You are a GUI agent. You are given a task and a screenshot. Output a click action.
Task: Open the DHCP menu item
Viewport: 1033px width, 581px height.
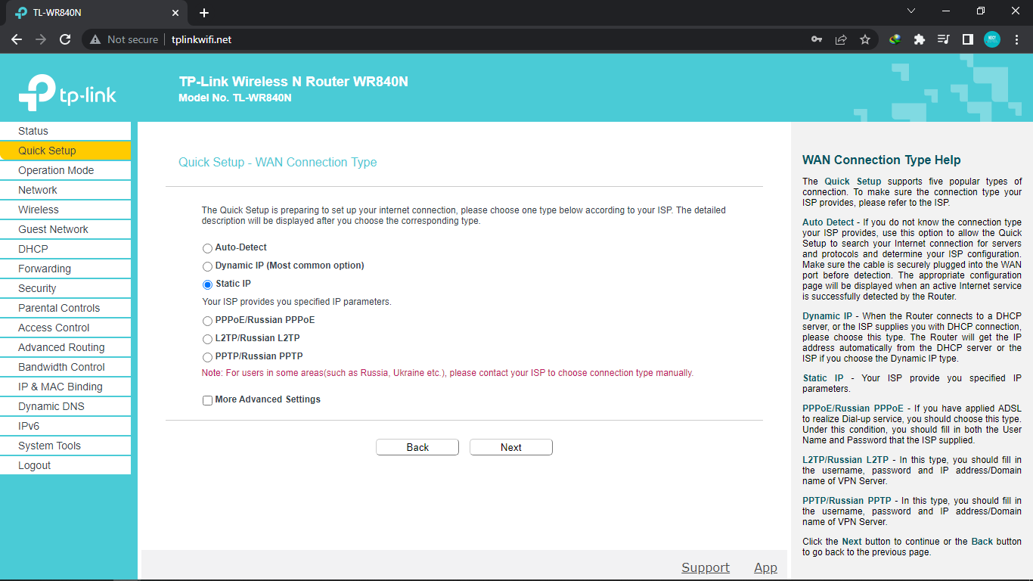click(65, 249)
